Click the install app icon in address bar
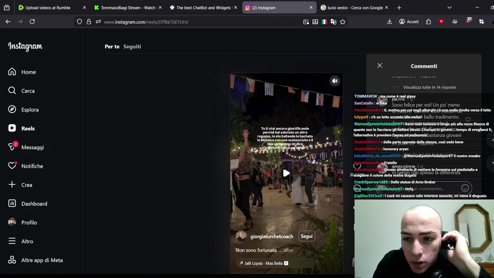This screenshot has width=494, height=278. (x=315, y=22)
